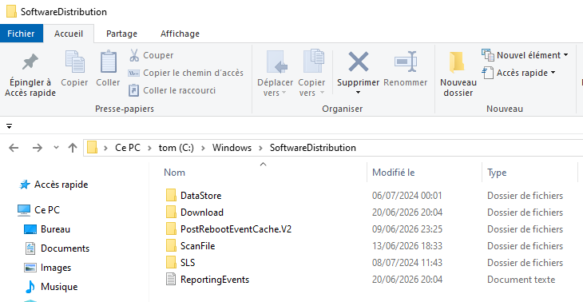Click the Renommer icon

point(406,62)
